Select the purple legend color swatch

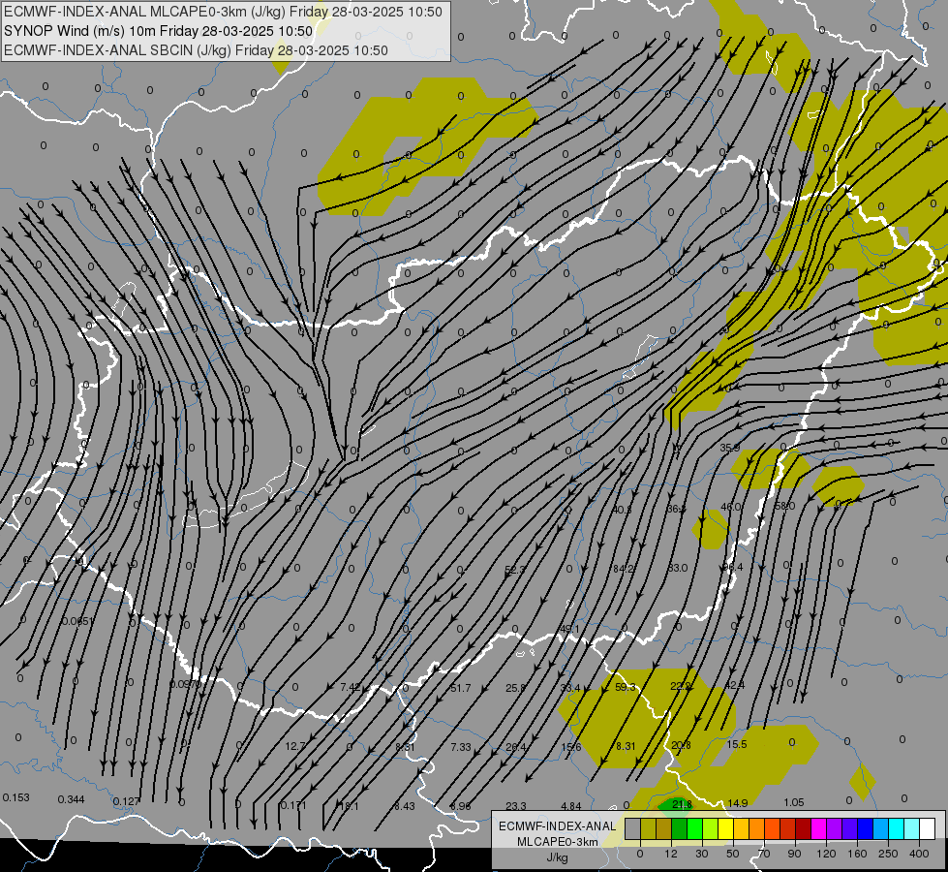tap(835, 828)
